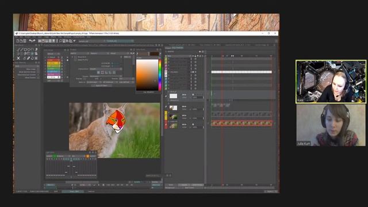Click the orange button in light table panel
The width and height of the screenshot is (368, 207).
click(x=87, y=156)
